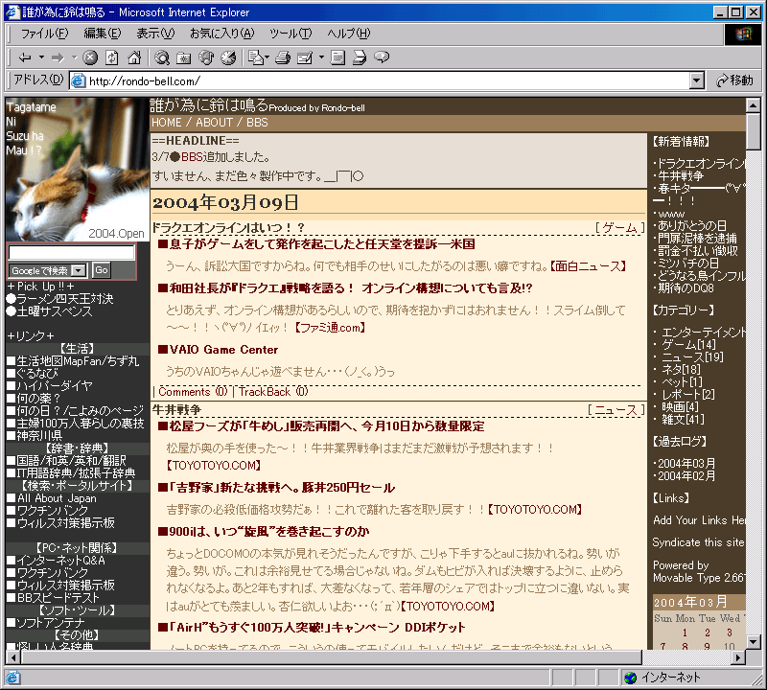Open the [ニュース] category link
The image size is (767, 690).
(x=616, y=410)
